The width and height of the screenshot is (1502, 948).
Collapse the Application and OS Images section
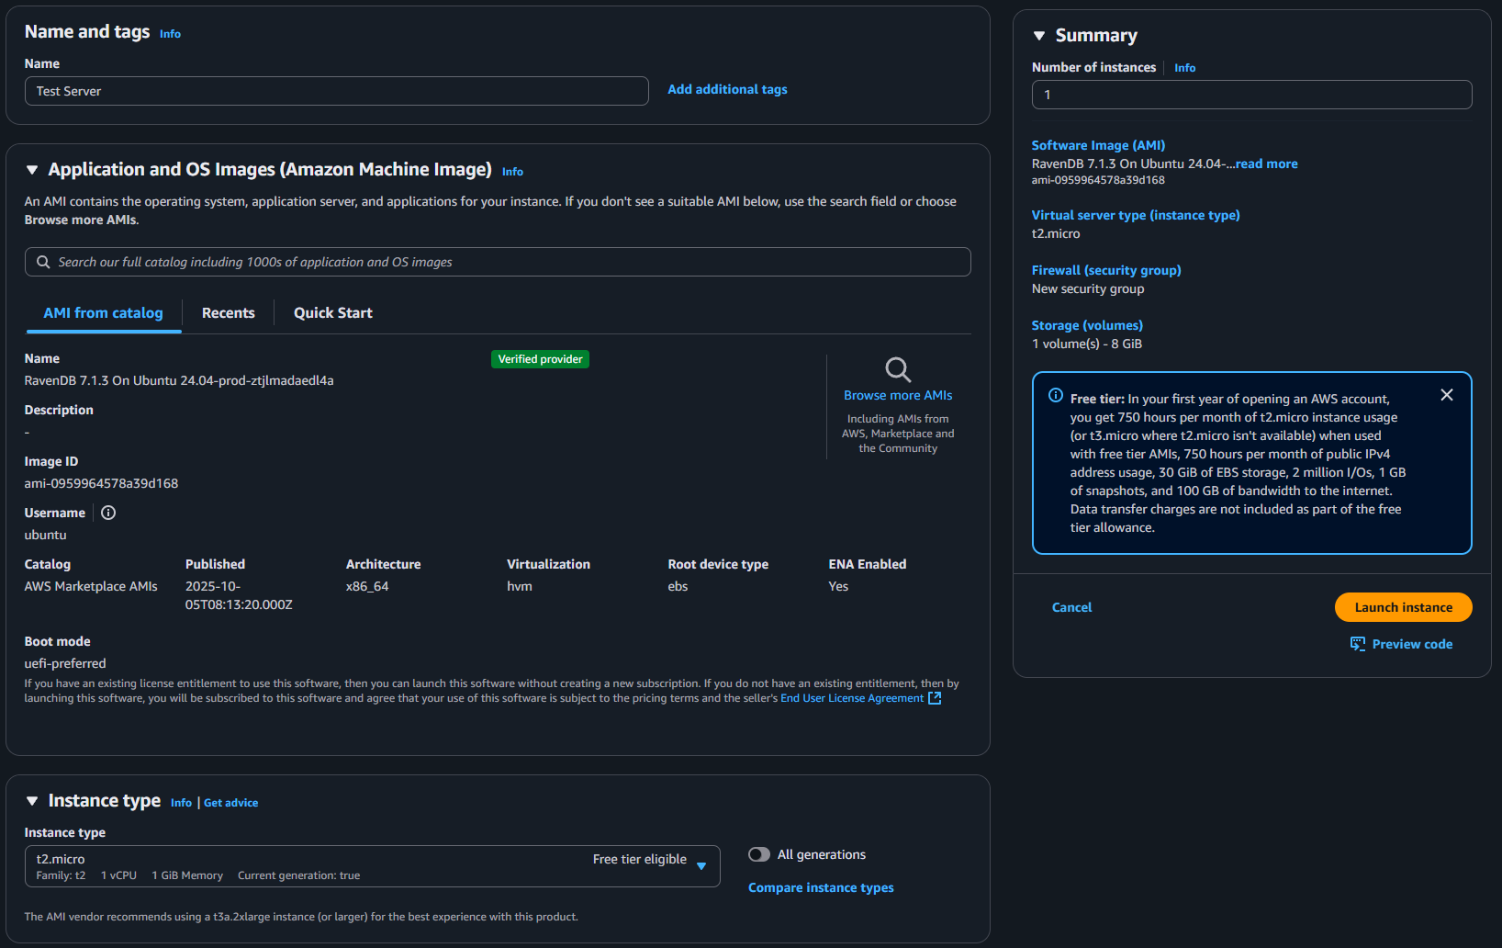[32, 170]
